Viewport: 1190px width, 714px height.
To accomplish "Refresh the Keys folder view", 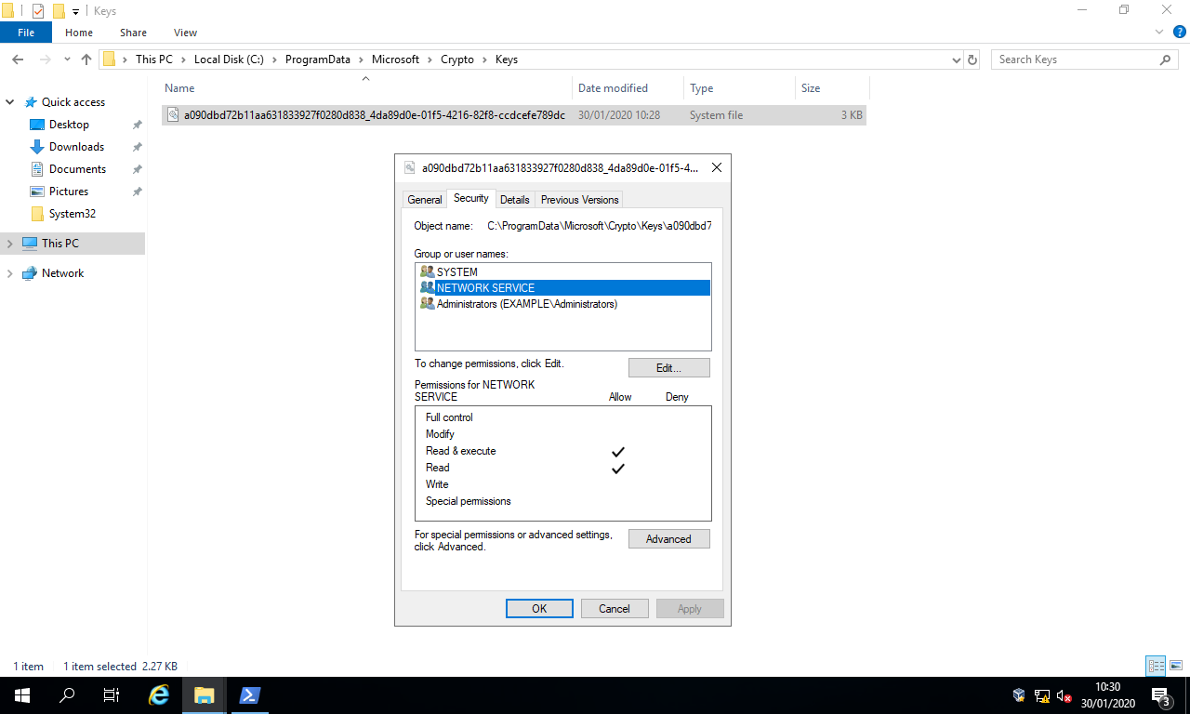I will click(x=972, y=59).
